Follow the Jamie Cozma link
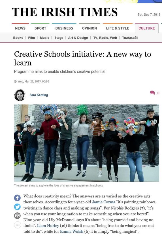Image resolution: width=162 pixels, height=241 pixels. [103, 202]
